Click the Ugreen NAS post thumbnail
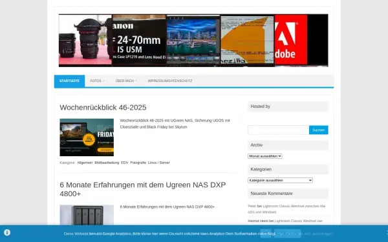Viewport: 388px width, 242px height. tap(87, 215)
